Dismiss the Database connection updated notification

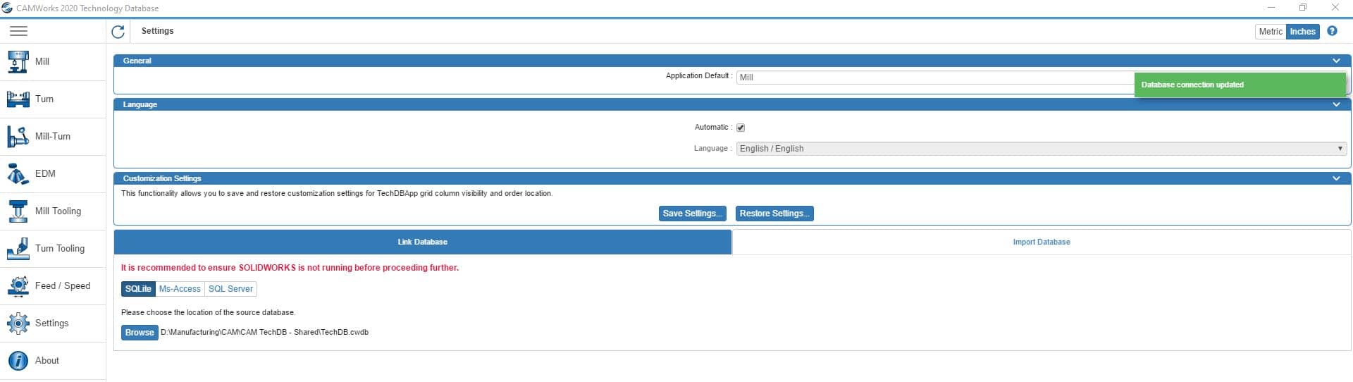(1240, 85)
